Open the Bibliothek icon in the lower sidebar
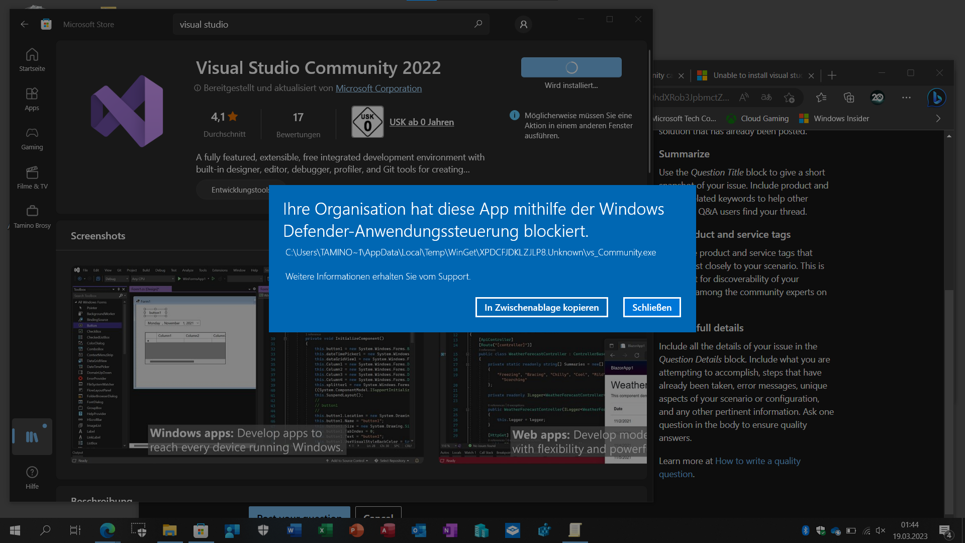Screen dimensions: 965x543 [32, 436]
